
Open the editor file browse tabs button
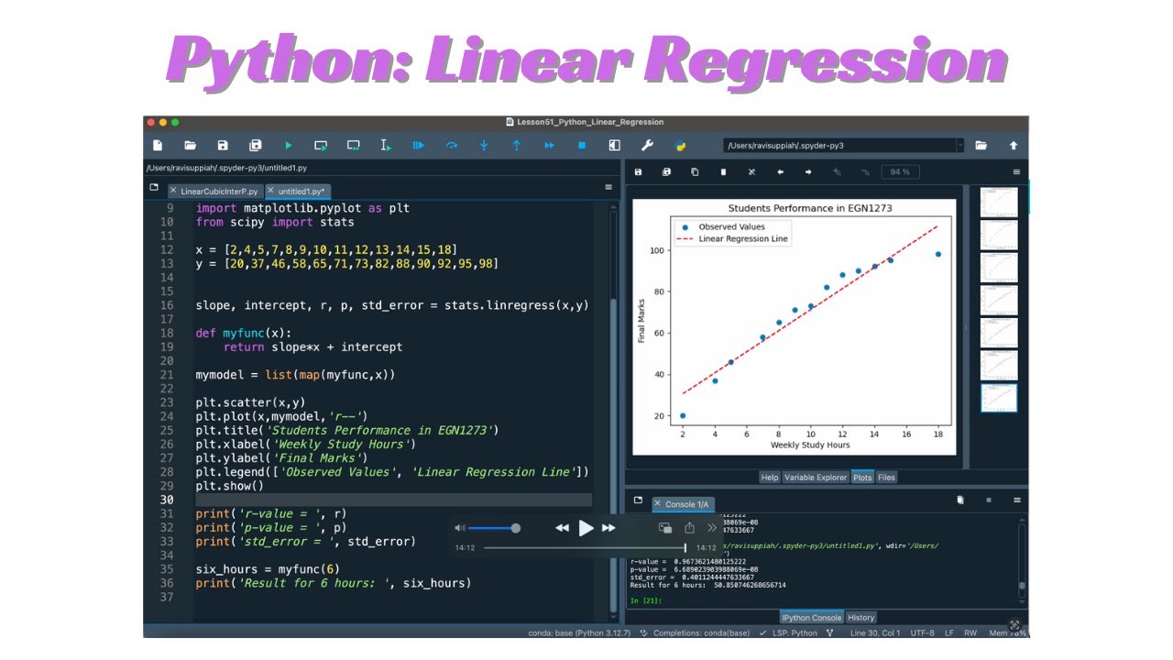[154, 187]
